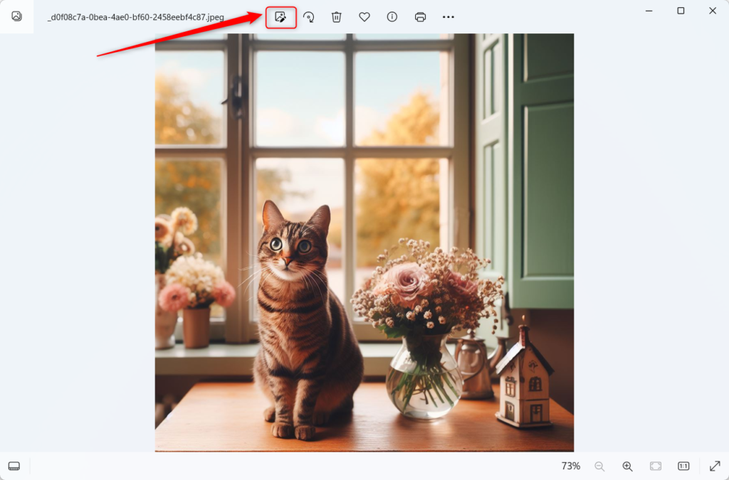Viewport: 729px width, 480px height.
Task: Toggle the filmstrip panel
Action: point(14,466)
